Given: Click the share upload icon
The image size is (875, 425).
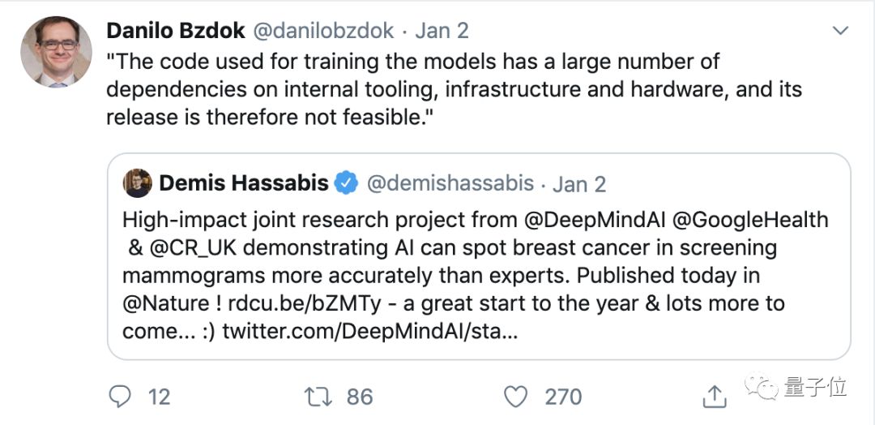Looking at the screenshot, I should pyautogui.click(x=714, y=396).
